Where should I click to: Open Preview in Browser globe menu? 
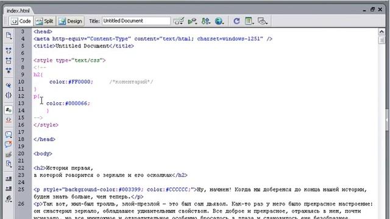[x=219, y=21]
